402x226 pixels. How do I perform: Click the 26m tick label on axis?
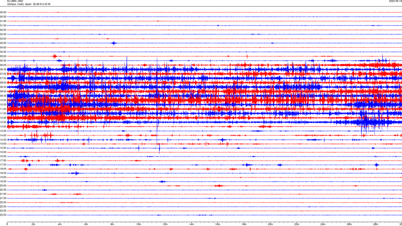(x=349, y=224)
